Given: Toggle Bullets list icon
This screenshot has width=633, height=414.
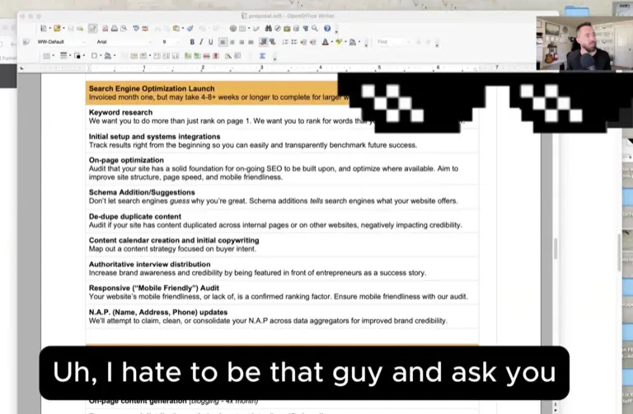Looking at the screenshot, I should (x=294, y=42).
